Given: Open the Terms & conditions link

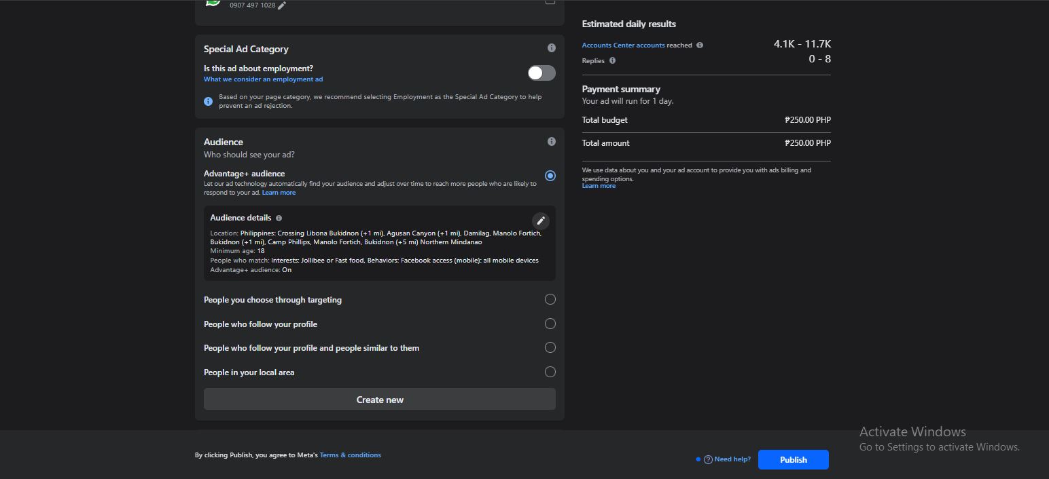Looking at the screenshot, I should 350,455.
